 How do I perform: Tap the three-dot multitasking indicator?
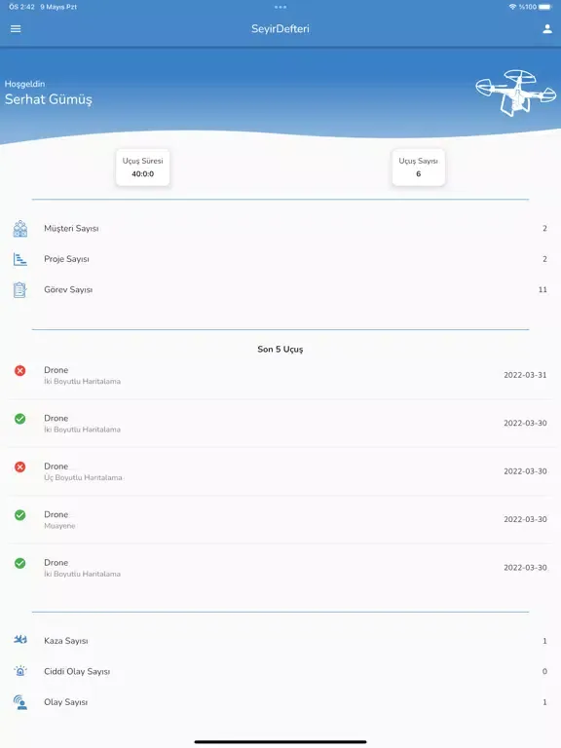pyautogui.click(x=280, y=7)
